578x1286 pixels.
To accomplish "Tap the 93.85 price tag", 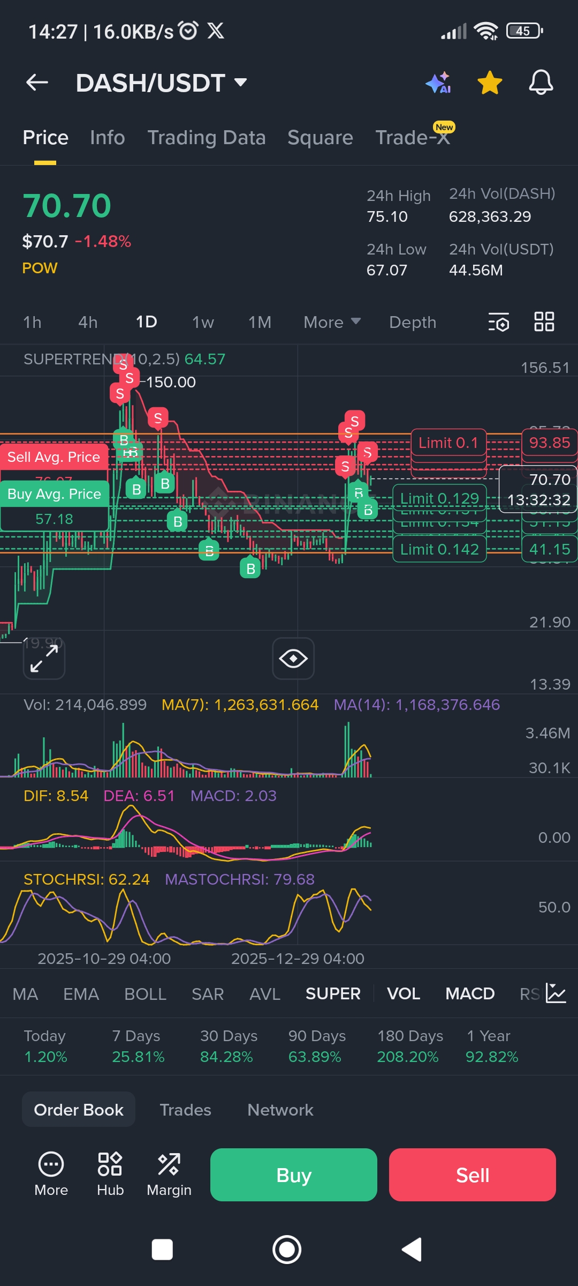I will coord(550,443).
